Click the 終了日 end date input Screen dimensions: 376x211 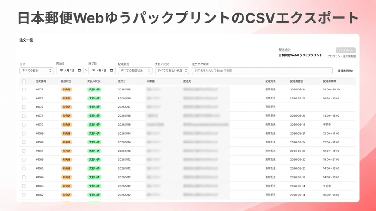(x=102, y=70)
